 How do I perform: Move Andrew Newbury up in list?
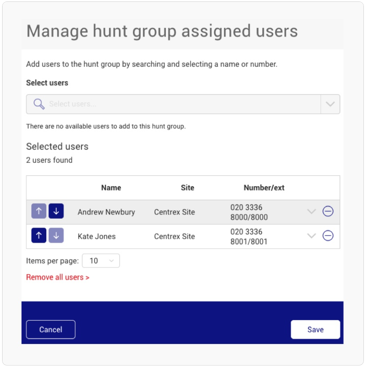point(39,211)
